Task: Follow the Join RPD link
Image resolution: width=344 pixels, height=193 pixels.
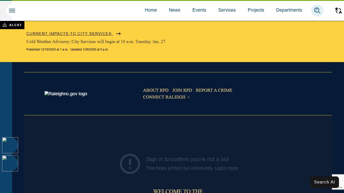Action: (182, 90)
